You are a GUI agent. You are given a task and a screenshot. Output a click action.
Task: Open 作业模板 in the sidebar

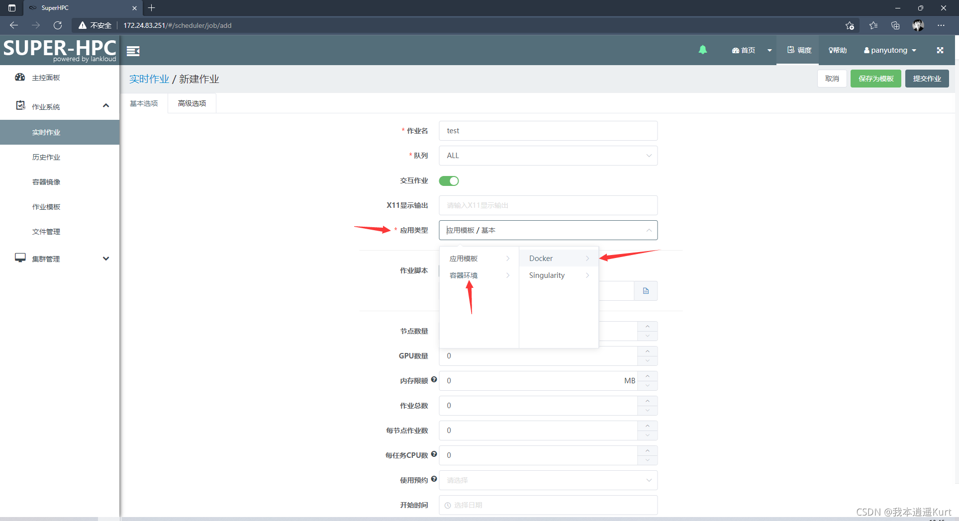[x=60, y=207]
